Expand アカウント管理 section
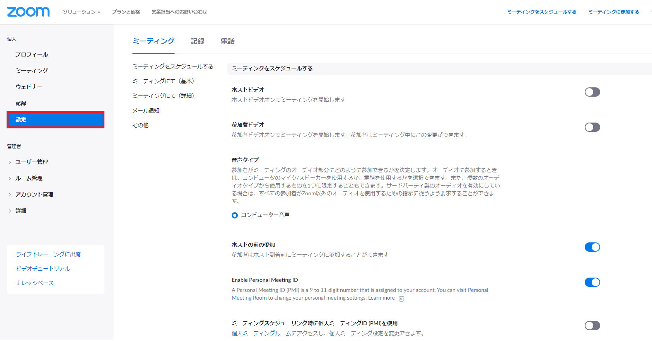652x341 pixels. pyautogui.click(x=34, y=194)
